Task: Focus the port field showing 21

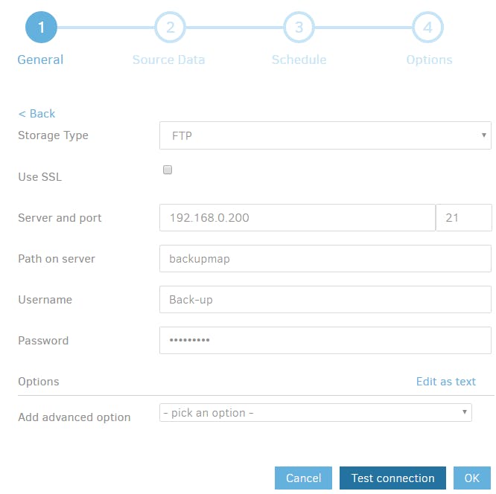Action: click(x=464, y=217)
